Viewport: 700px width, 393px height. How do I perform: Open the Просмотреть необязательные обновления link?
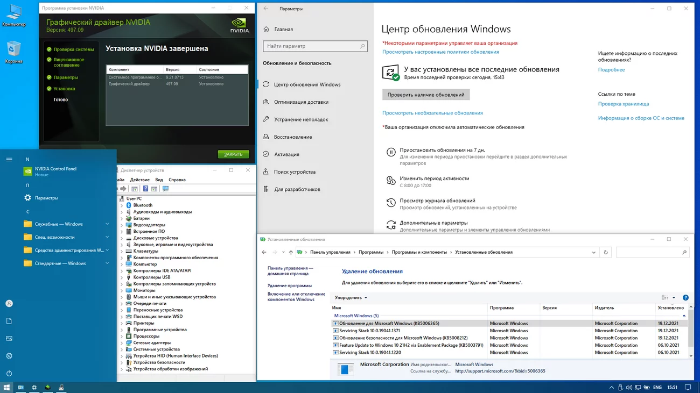432,113
